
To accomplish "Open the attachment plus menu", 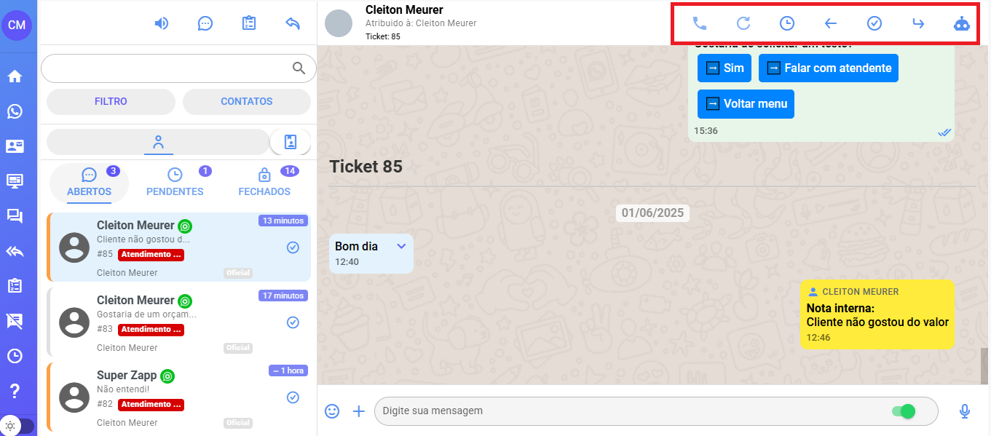I will click(358, 411).
